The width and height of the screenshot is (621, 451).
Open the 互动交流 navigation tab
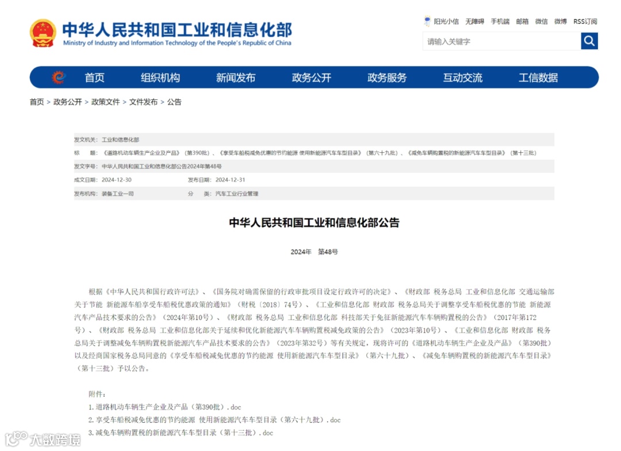tap(462, 78)
